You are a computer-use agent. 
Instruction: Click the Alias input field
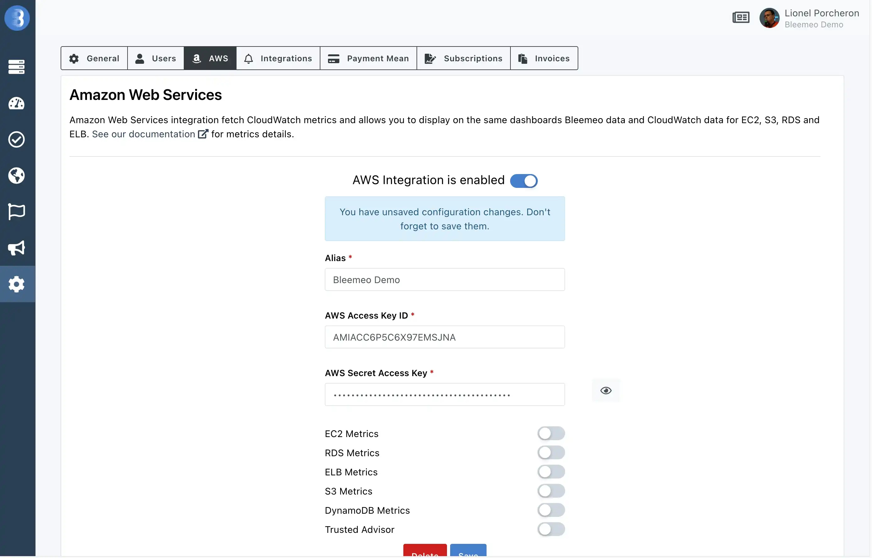(x=445, y=280)
